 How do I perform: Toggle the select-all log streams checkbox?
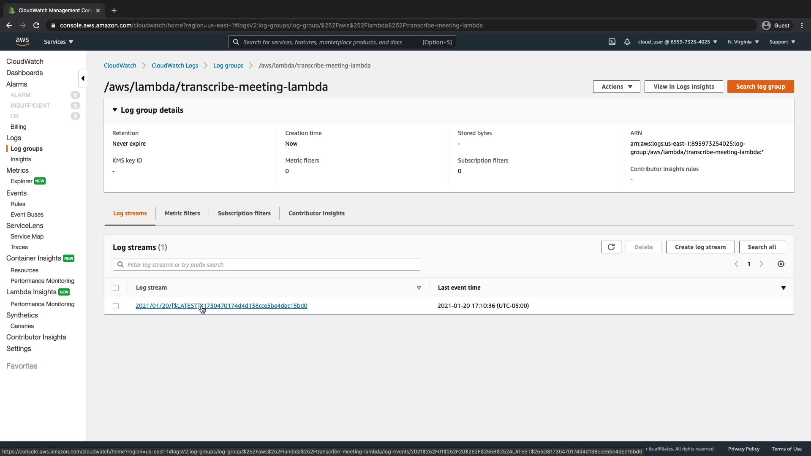[116, 288]
